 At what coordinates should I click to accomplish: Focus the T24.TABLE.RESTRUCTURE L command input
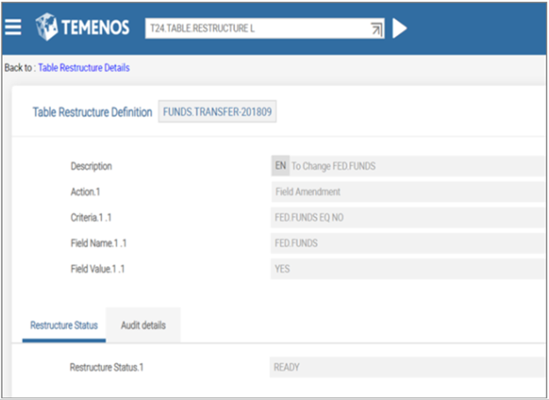255,28
